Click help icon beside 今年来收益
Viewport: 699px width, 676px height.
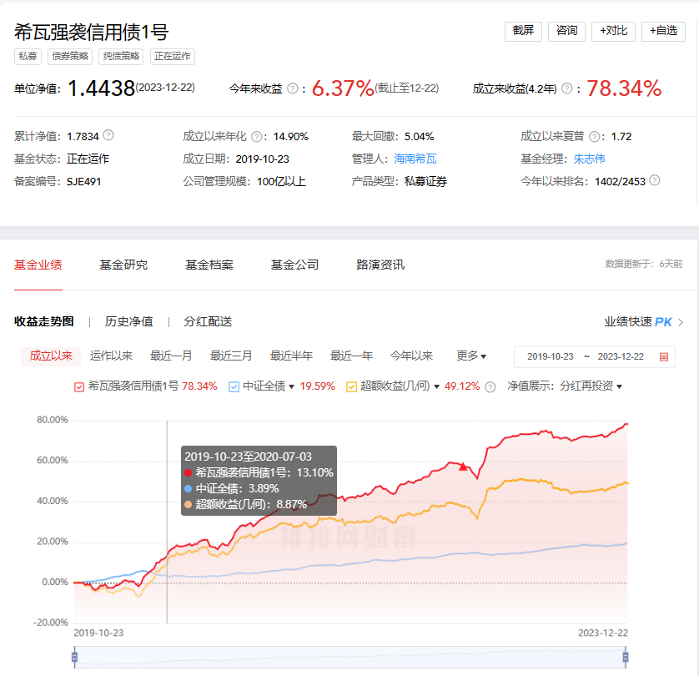pos(293,88)
